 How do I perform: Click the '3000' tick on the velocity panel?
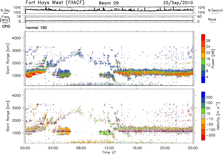(x=16, y=108)
